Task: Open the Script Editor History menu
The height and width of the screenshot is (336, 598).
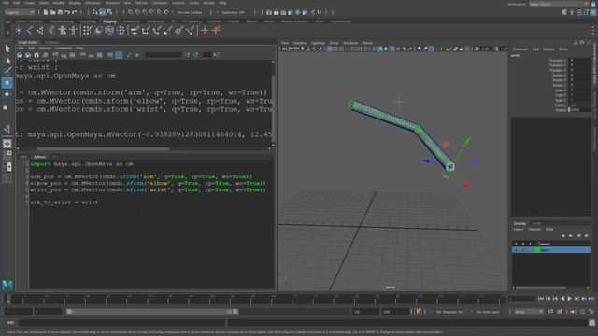Action: click(x=45, y=48)
